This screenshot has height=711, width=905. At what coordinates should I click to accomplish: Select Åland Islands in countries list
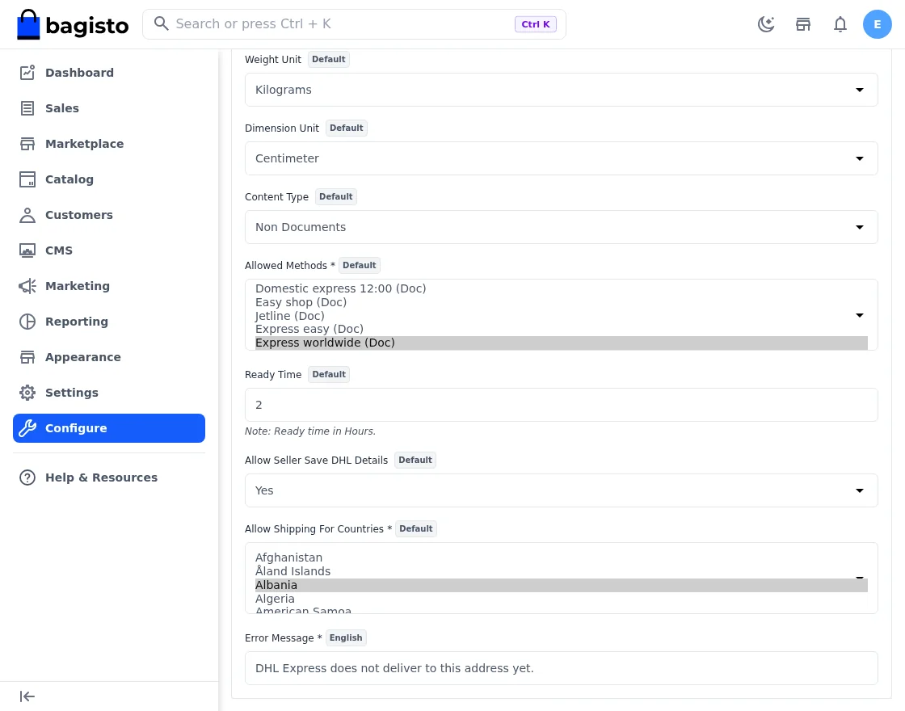[561, 571]
